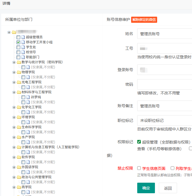Uncheck the 移动学工开发小组 checkbox
The image size is (192, 196).
pyautogui.click(x=19, y=42)
